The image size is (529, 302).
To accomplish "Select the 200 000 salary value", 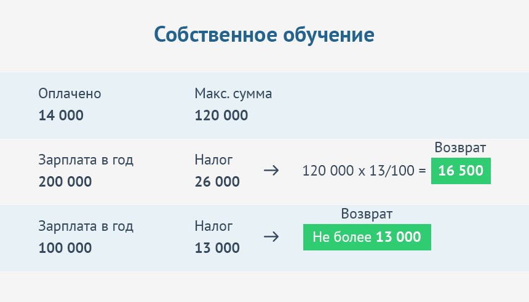I will pyautogui.click(x=65, y=182).
